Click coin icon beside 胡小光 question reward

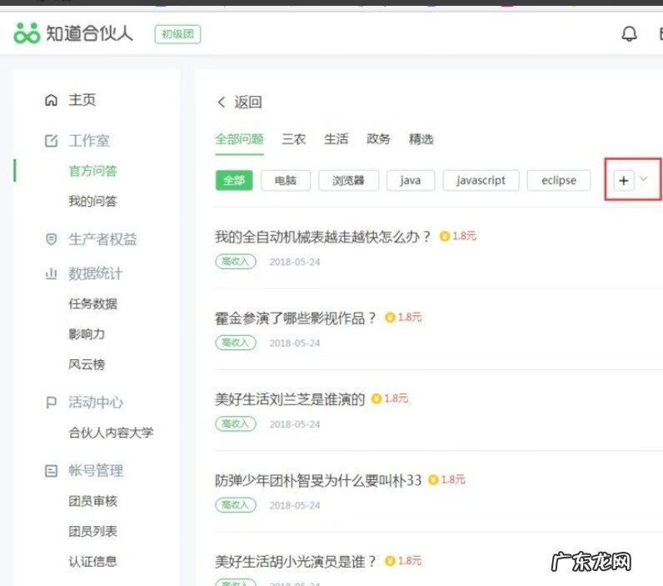click(x=390, y=561)
